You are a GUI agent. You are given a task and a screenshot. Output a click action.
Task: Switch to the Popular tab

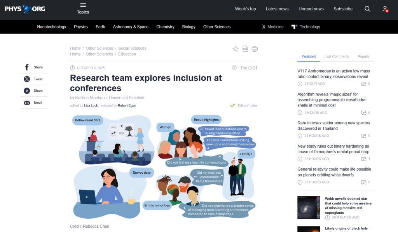pyautogui.click(x=363, y=56)
